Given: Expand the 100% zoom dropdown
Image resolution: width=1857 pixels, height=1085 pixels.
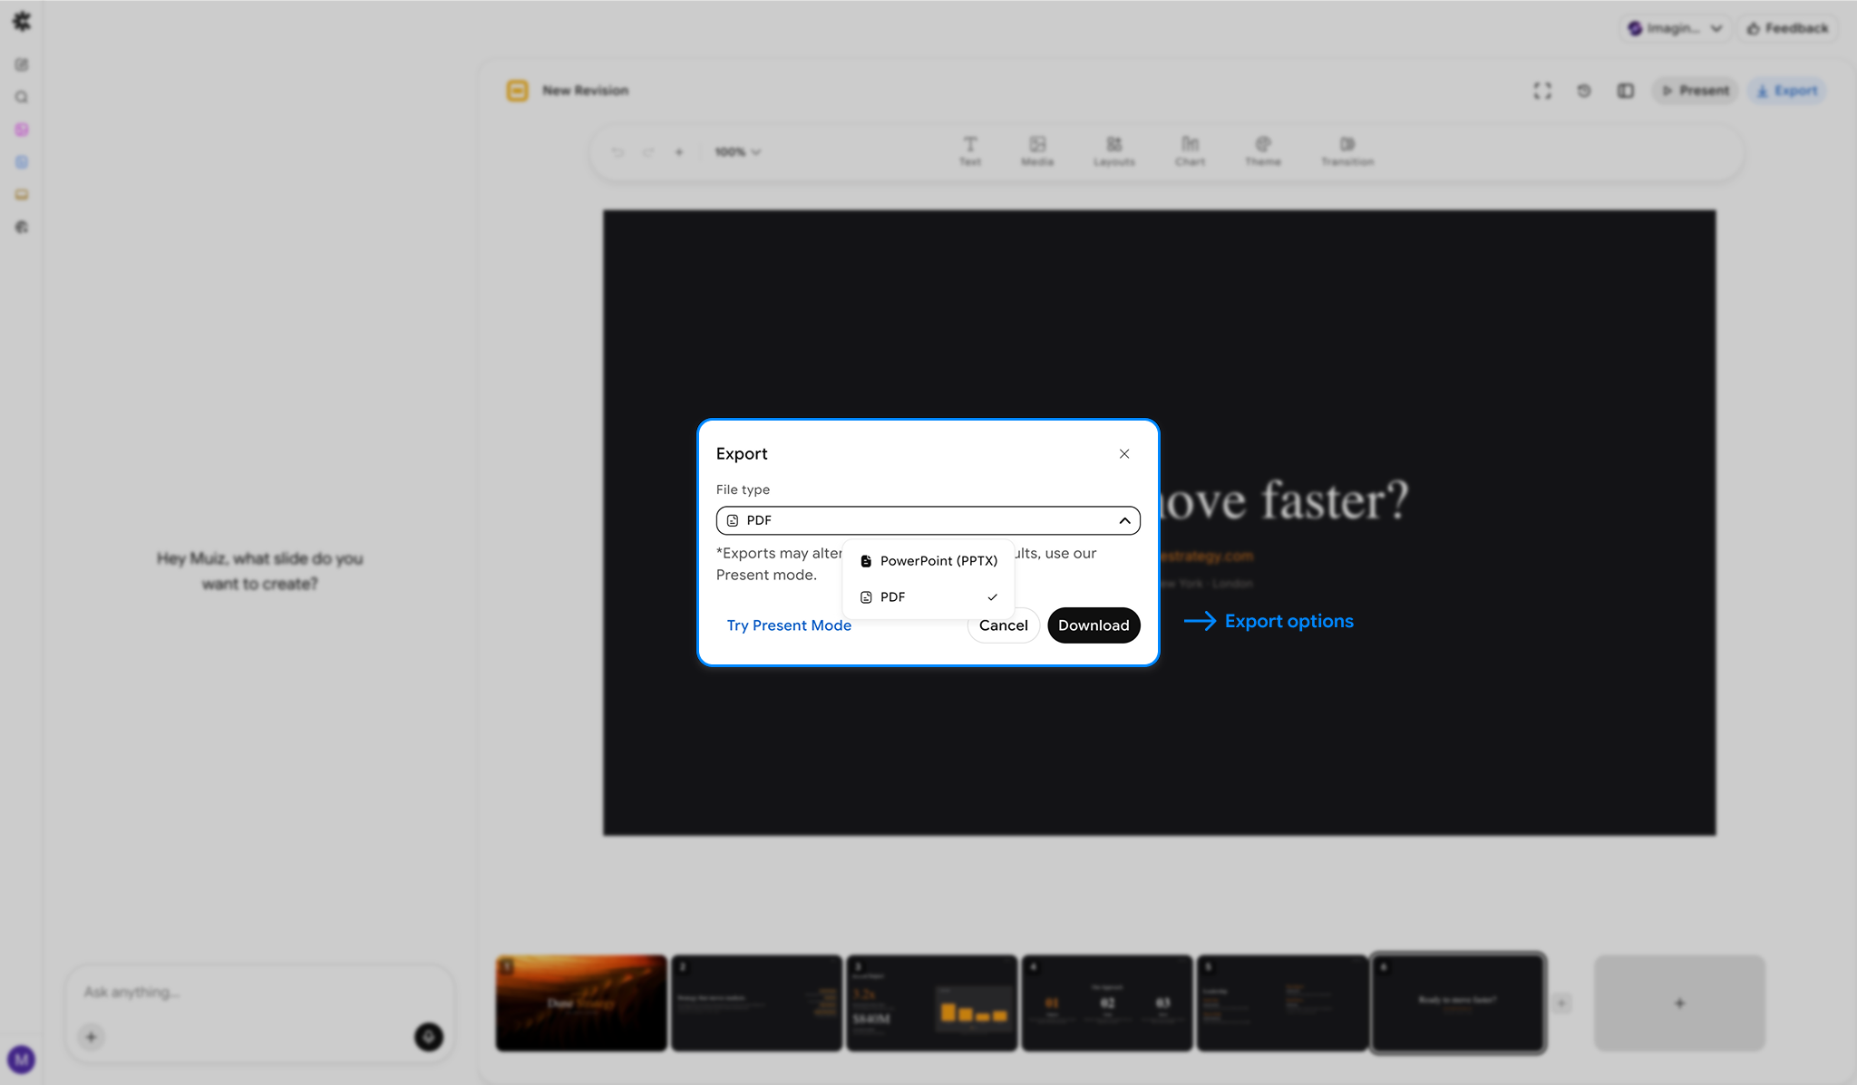Looking at the screenshot, I should tap(737, 152).
